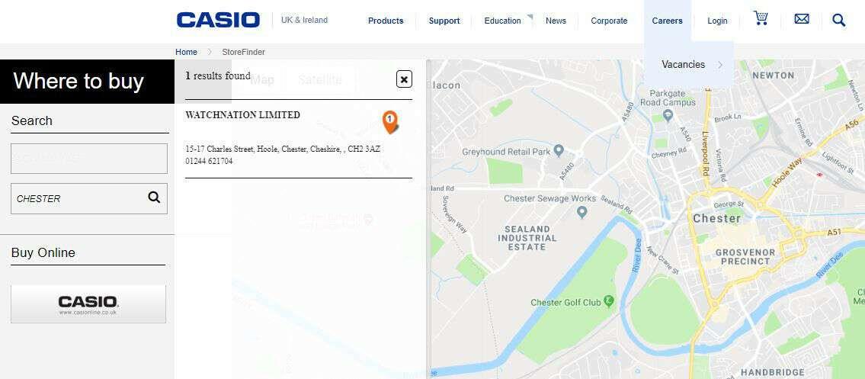Open the Products menu
Image resolution: width=865 pixels, height=379 pixels.
click(386, 21)
